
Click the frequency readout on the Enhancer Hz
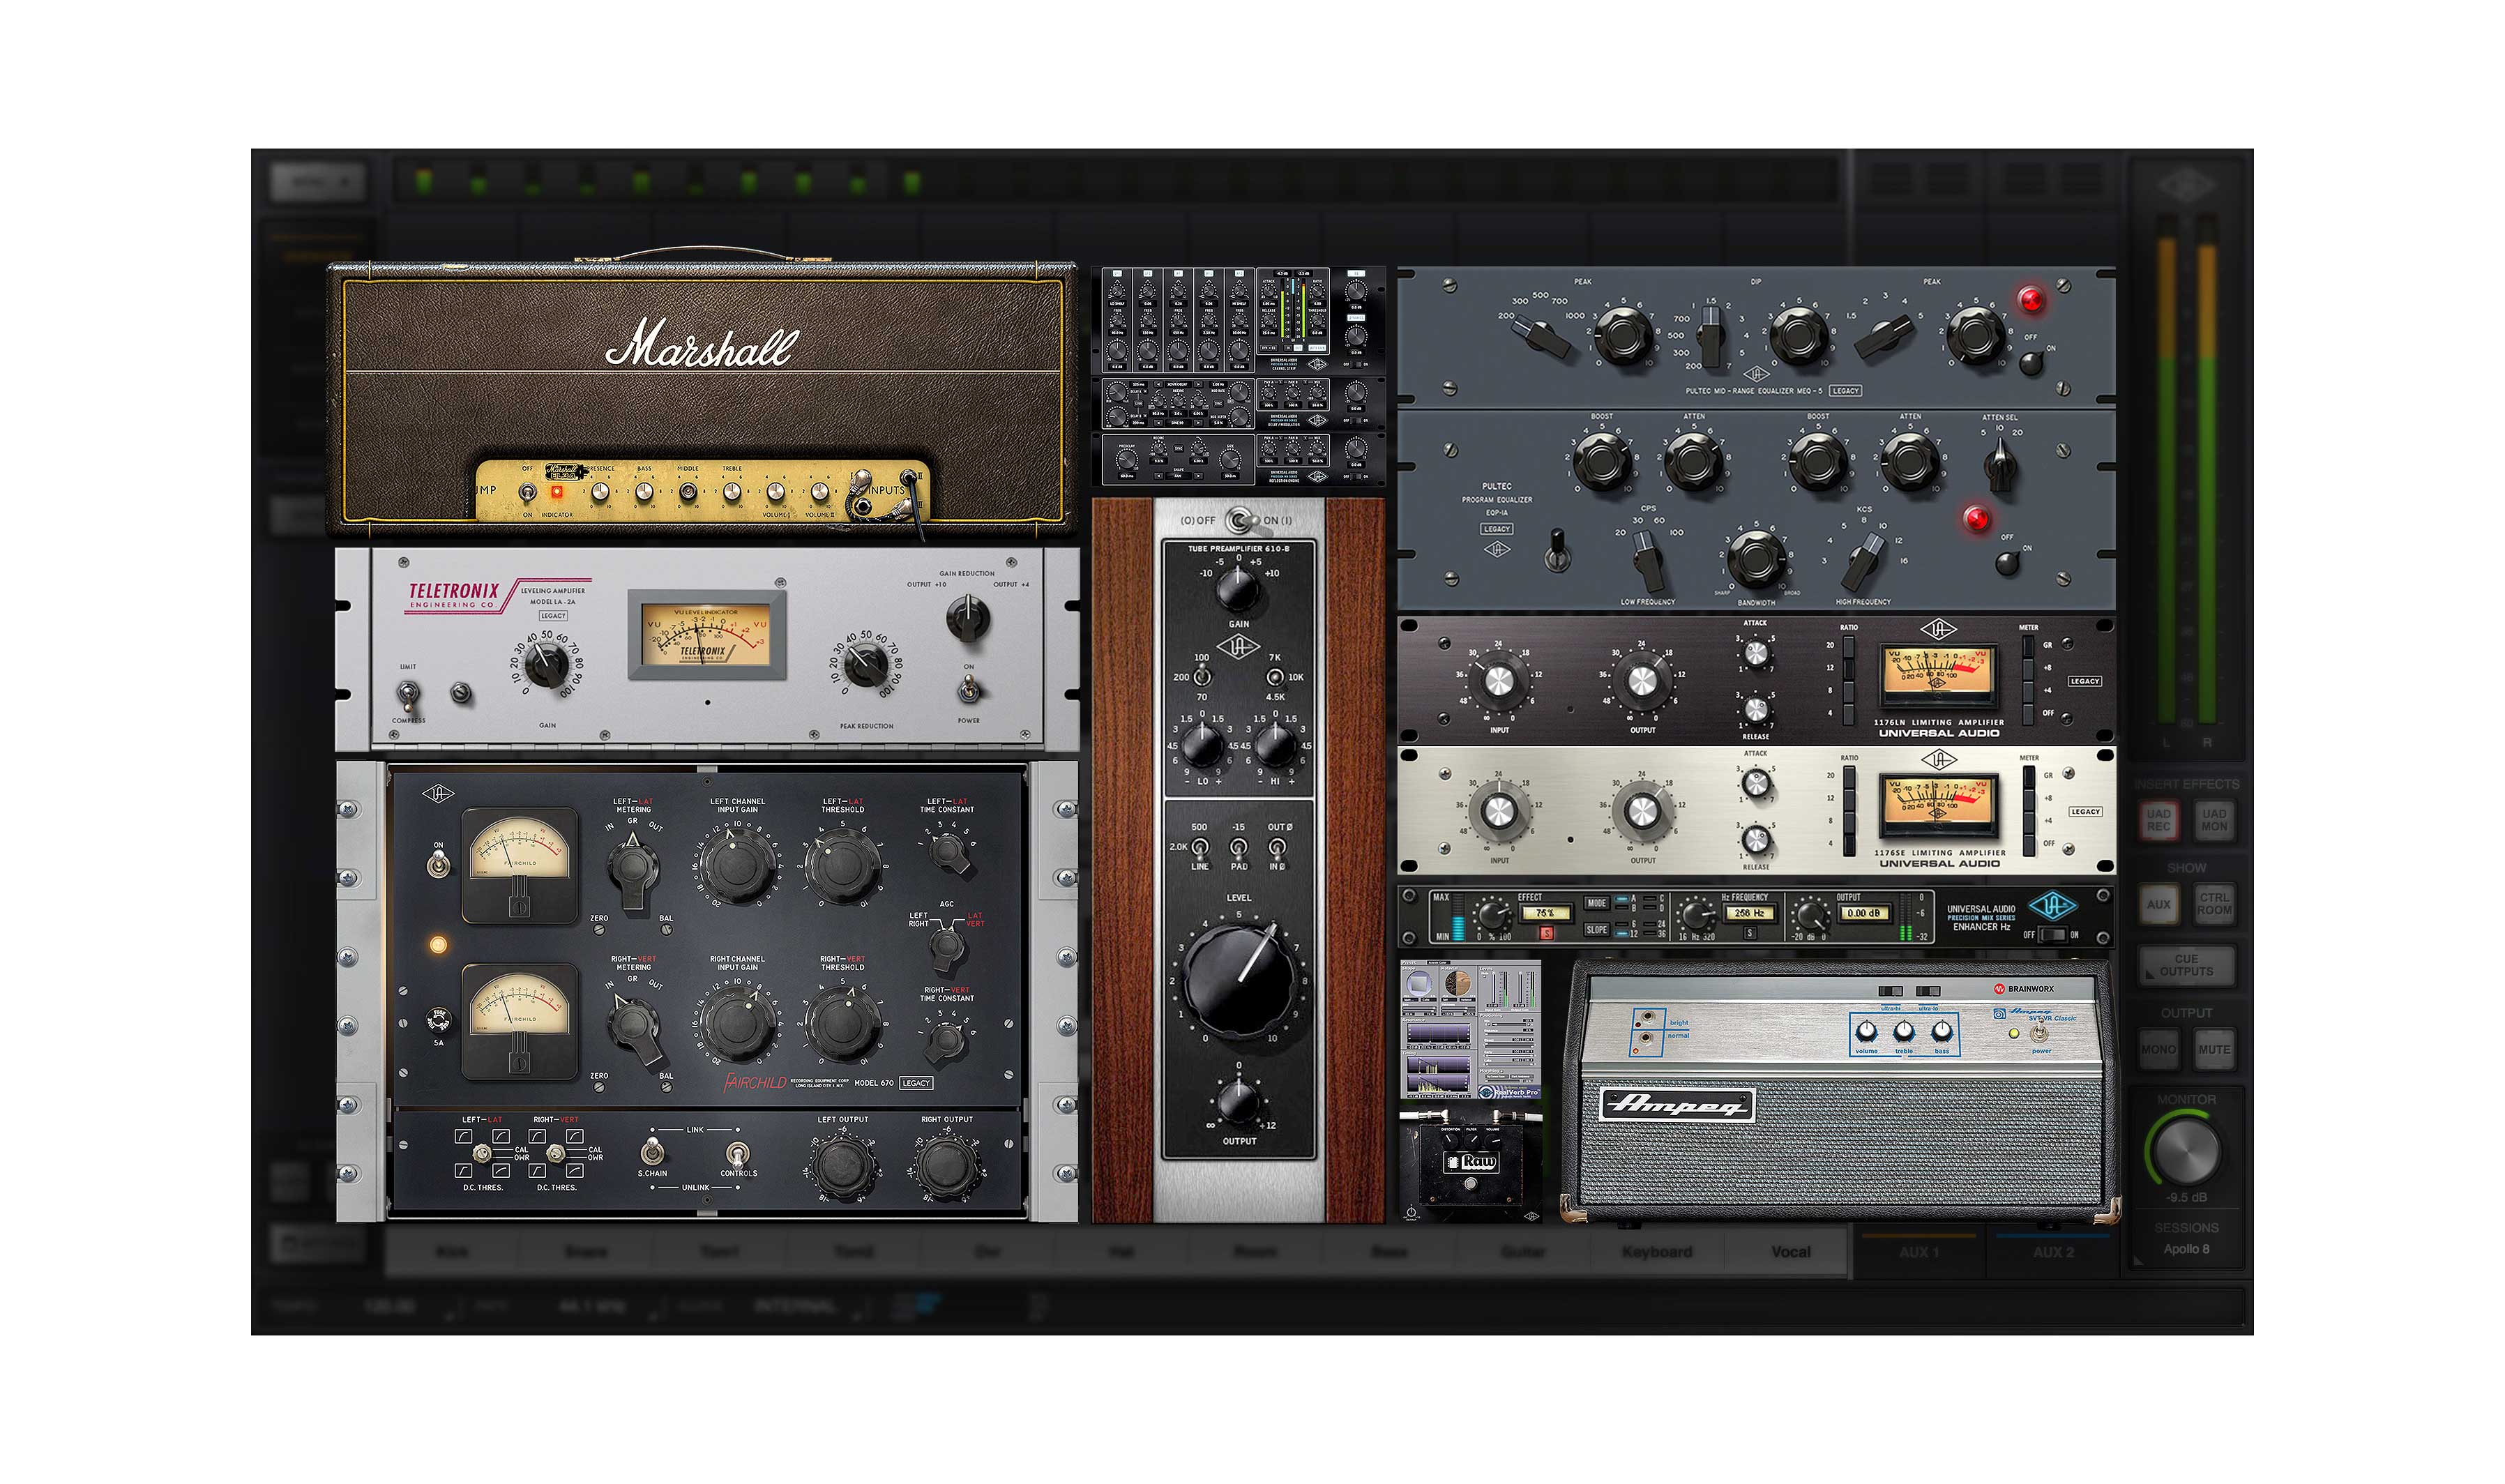1749,913
